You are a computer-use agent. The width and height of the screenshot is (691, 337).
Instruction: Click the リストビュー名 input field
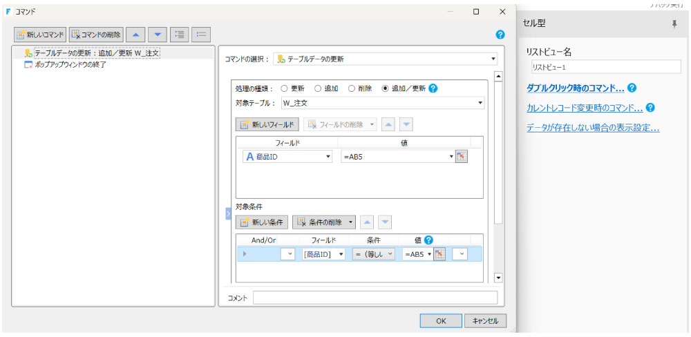(606, 67)
